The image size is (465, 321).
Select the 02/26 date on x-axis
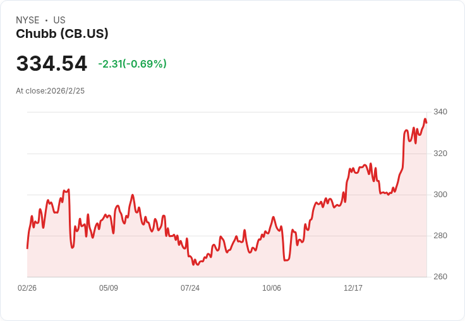(27, 288)
